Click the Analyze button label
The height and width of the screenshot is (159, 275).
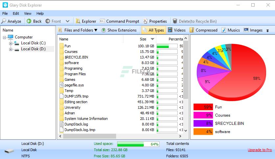14,21
